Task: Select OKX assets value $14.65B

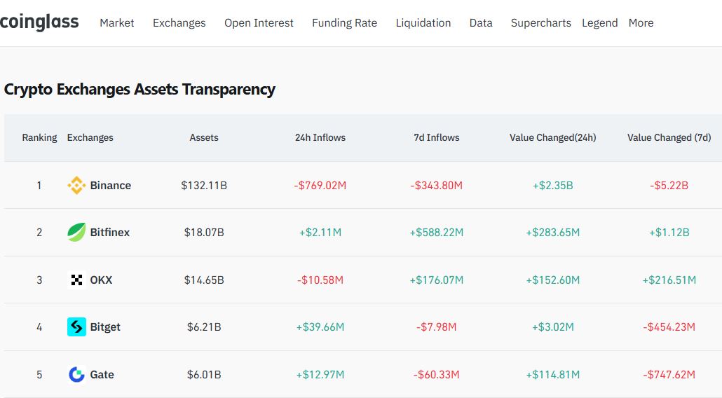Action: point(204,280)
